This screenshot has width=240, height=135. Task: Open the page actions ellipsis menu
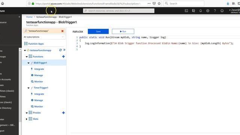(x=149, y=3)
